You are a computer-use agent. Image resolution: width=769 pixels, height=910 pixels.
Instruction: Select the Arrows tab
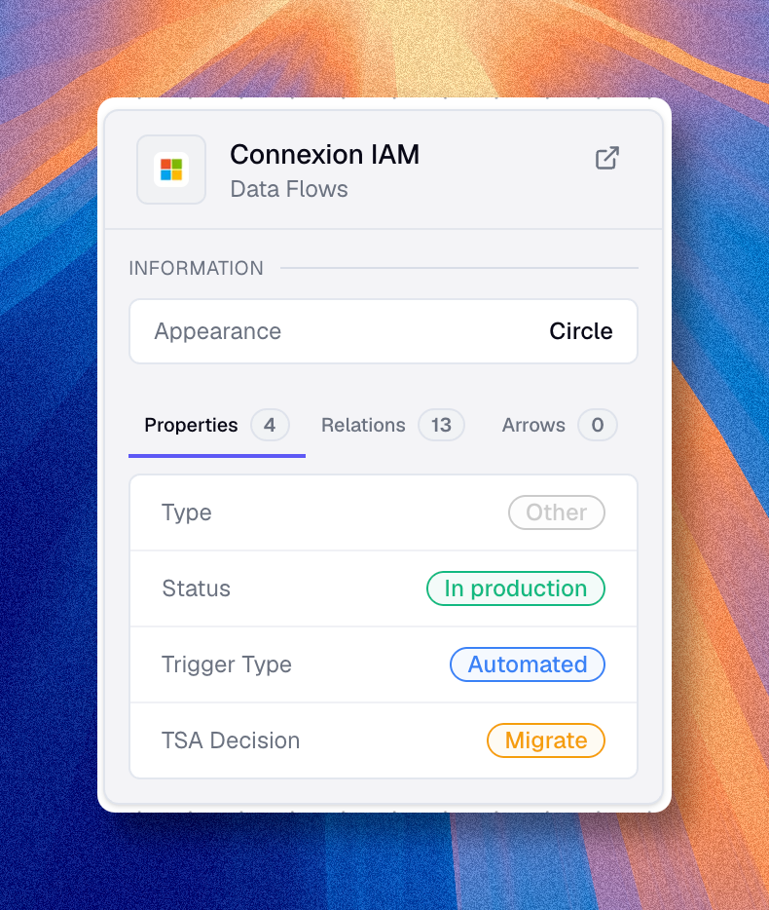point(533,425)
